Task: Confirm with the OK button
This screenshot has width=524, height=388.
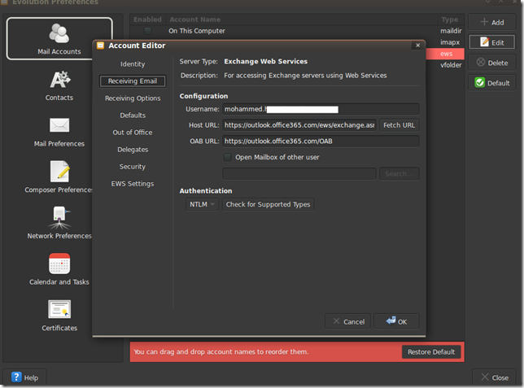Action: (396, 321)
